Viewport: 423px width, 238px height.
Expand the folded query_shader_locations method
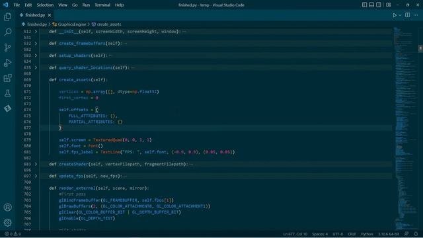(36, 67)
